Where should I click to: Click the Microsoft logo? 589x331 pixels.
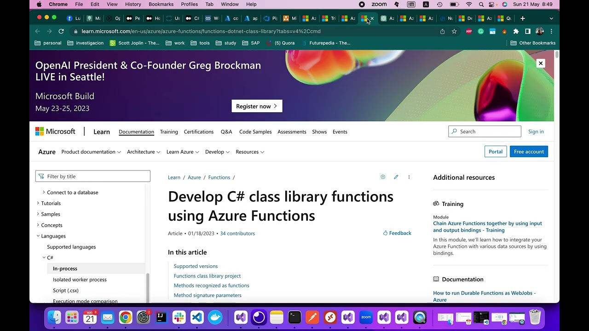55,131
